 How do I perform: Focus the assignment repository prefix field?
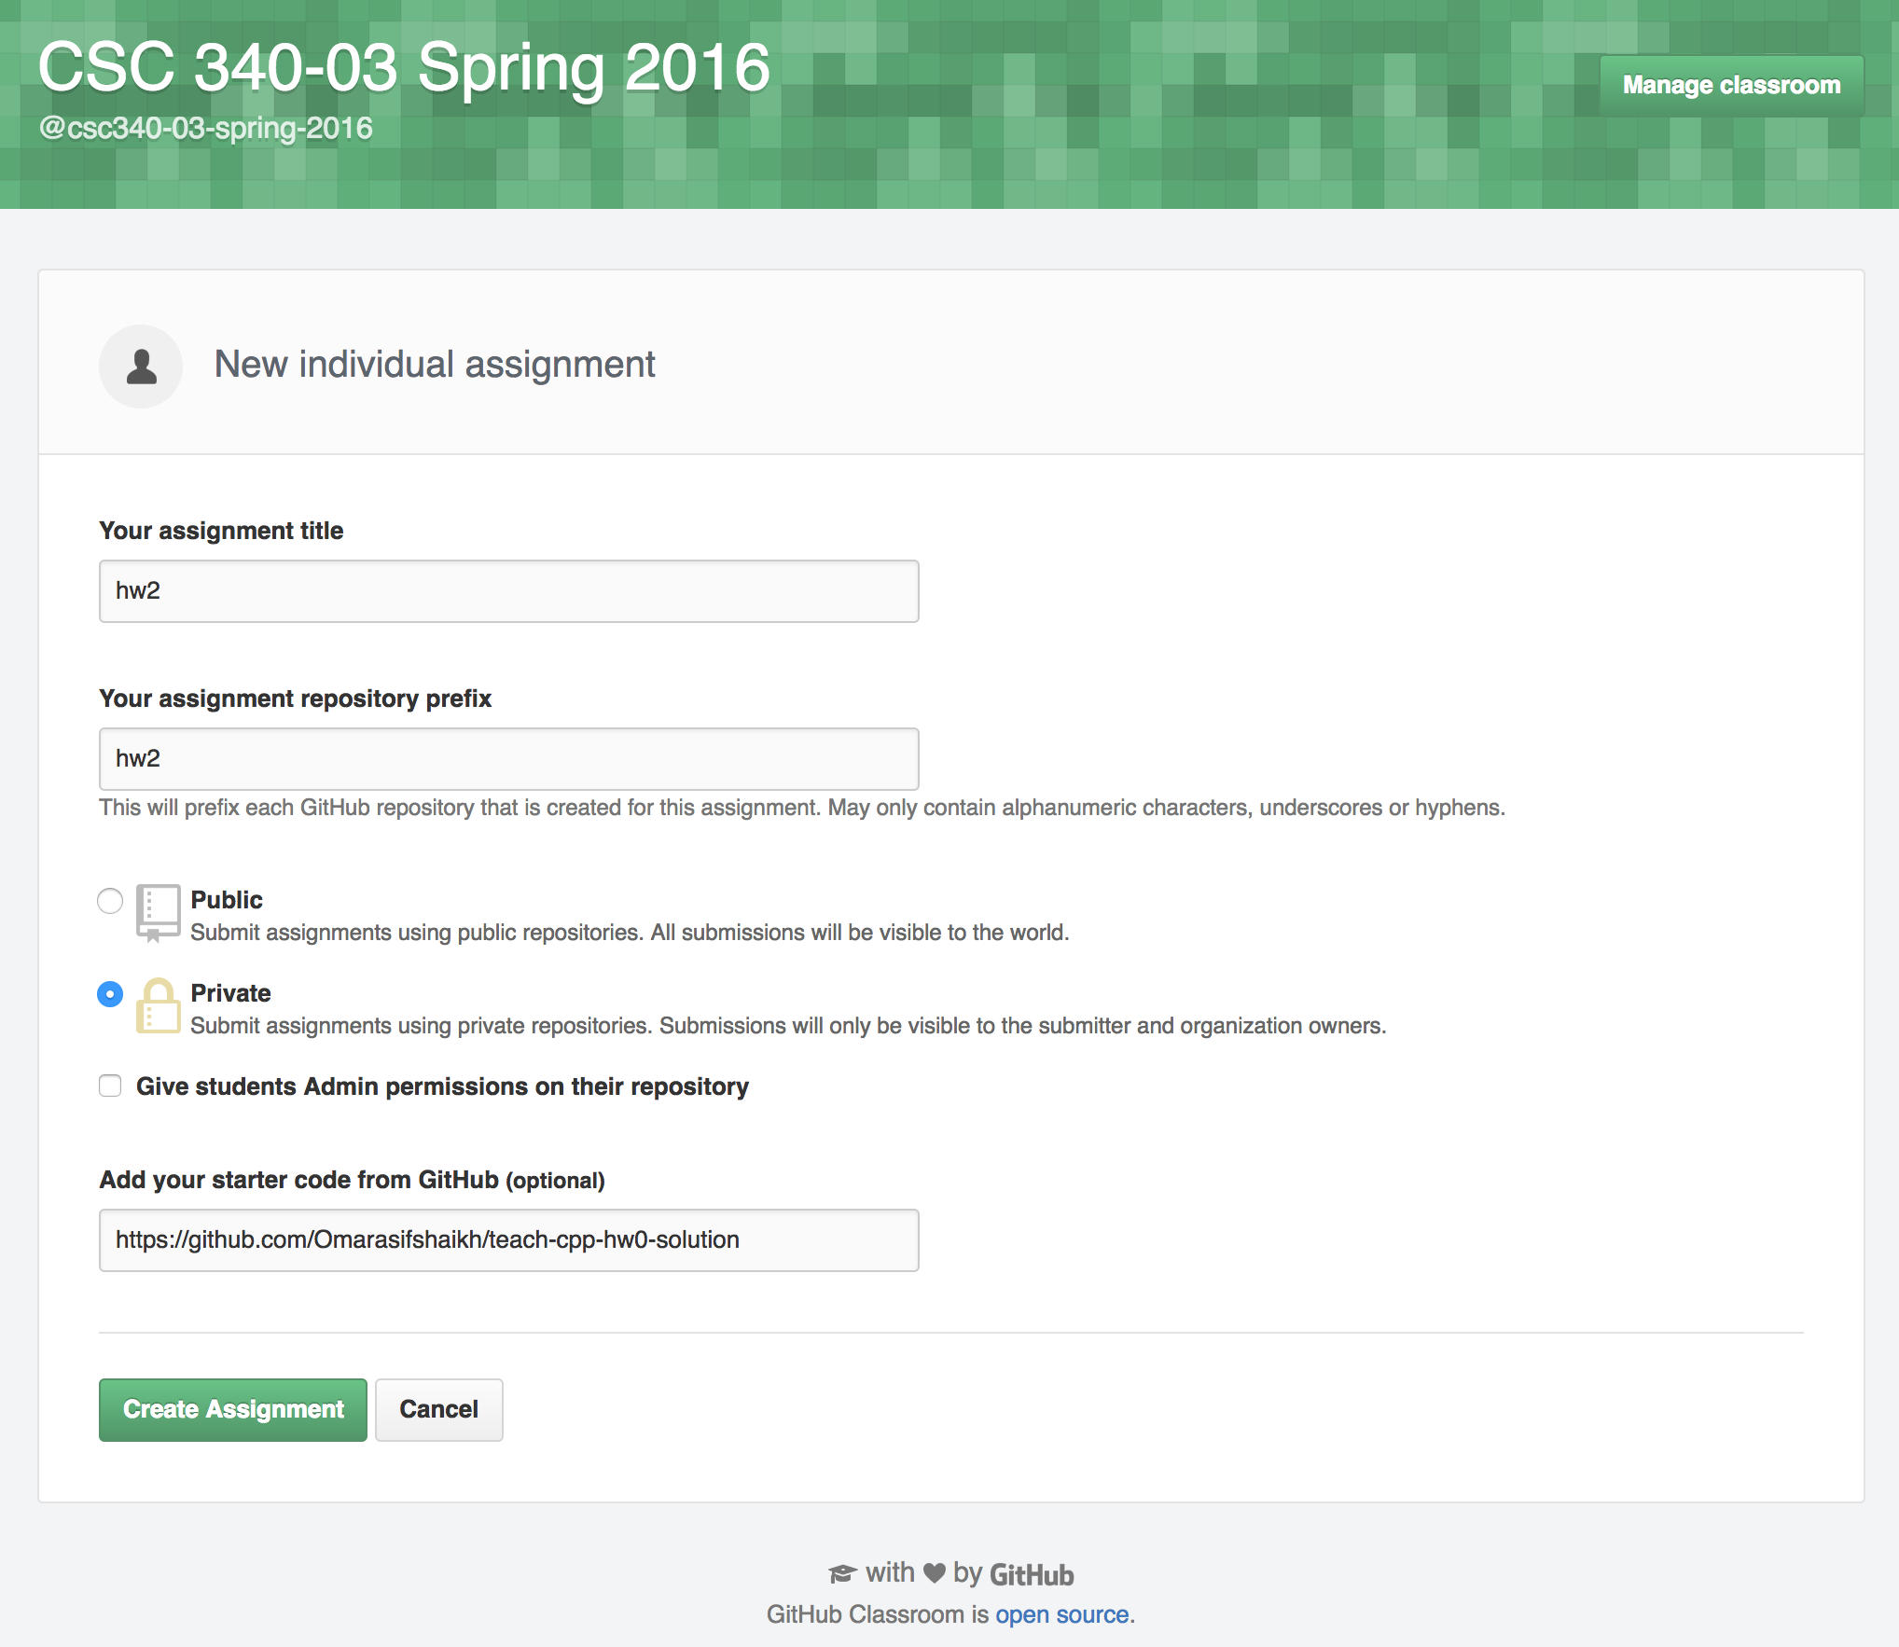(508, 759)
